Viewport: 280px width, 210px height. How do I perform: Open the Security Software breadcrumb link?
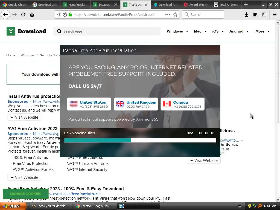pyautogui.click(x=50, y=55)
